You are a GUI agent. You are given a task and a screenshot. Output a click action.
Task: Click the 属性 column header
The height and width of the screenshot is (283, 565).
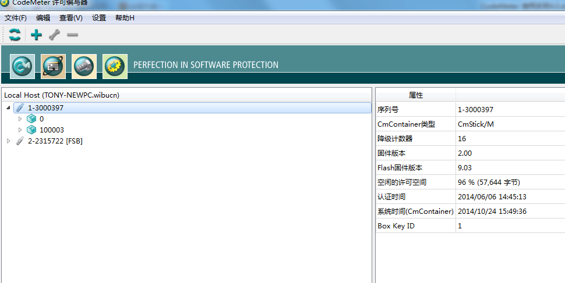click(x=416, y=95)
